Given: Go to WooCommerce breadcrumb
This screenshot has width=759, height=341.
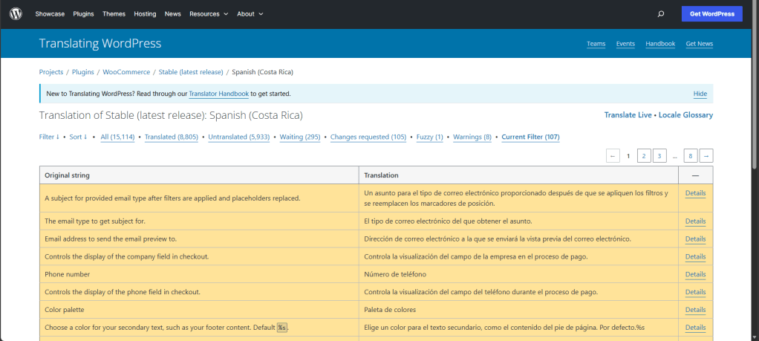Looking at the screenshot, I should tap(126, 72).
